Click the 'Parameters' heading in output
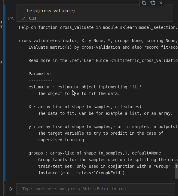The image size is (178, 196). 41,74
